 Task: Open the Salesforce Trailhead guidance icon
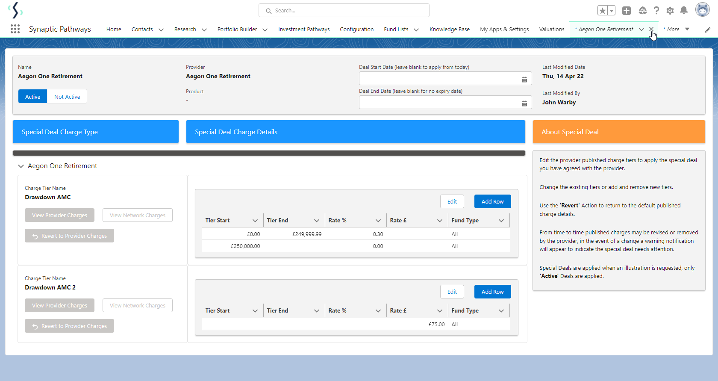coord(642,11)
